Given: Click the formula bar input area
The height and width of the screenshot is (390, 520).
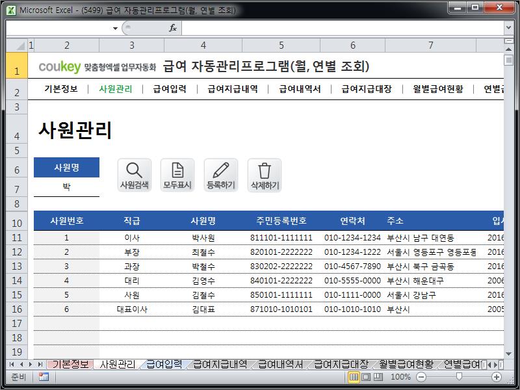Looking at the screenshot, I should (343, 28).
